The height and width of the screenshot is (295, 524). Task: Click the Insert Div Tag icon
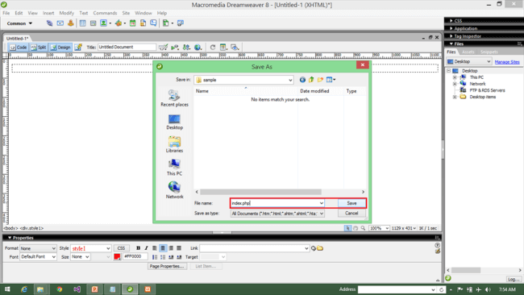click(94, 23)
